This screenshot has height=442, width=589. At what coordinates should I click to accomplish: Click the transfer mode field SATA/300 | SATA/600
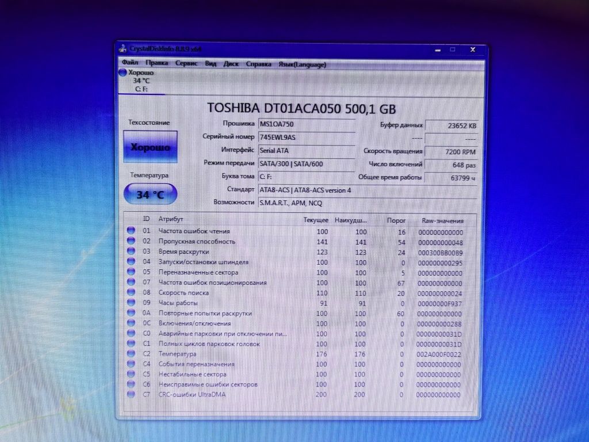(x=307, y=163)
